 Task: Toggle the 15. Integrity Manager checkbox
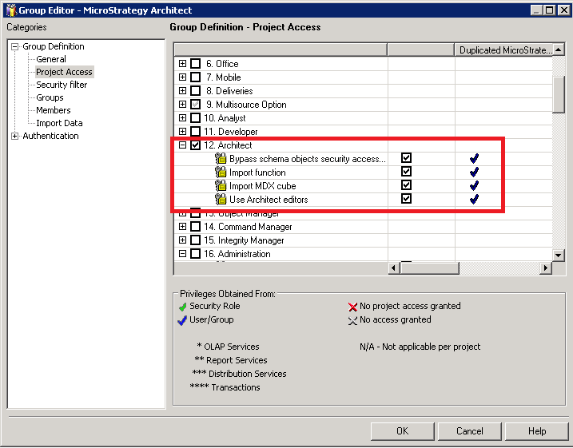pyautogui.click(x=196, y=240)
